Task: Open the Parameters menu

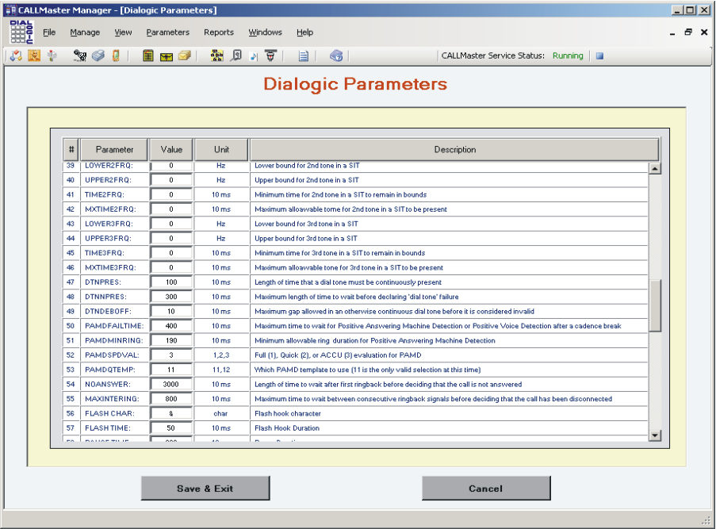Action: (167, 33)
